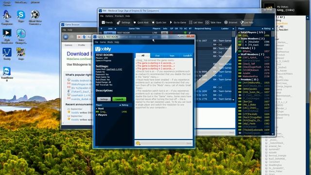Select The Conquerors desktop shortcut
Screen dimensions: 311x175
click(x=7, y=17)
